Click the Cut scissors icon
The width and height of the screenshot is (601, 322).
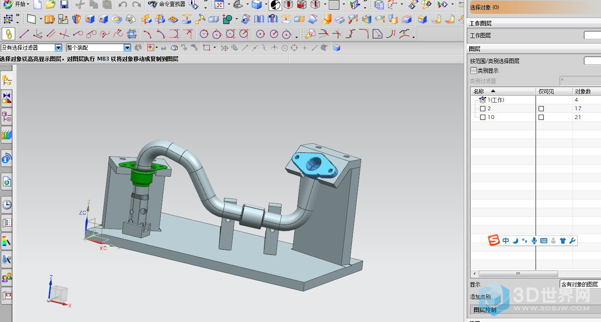[80, 5]
